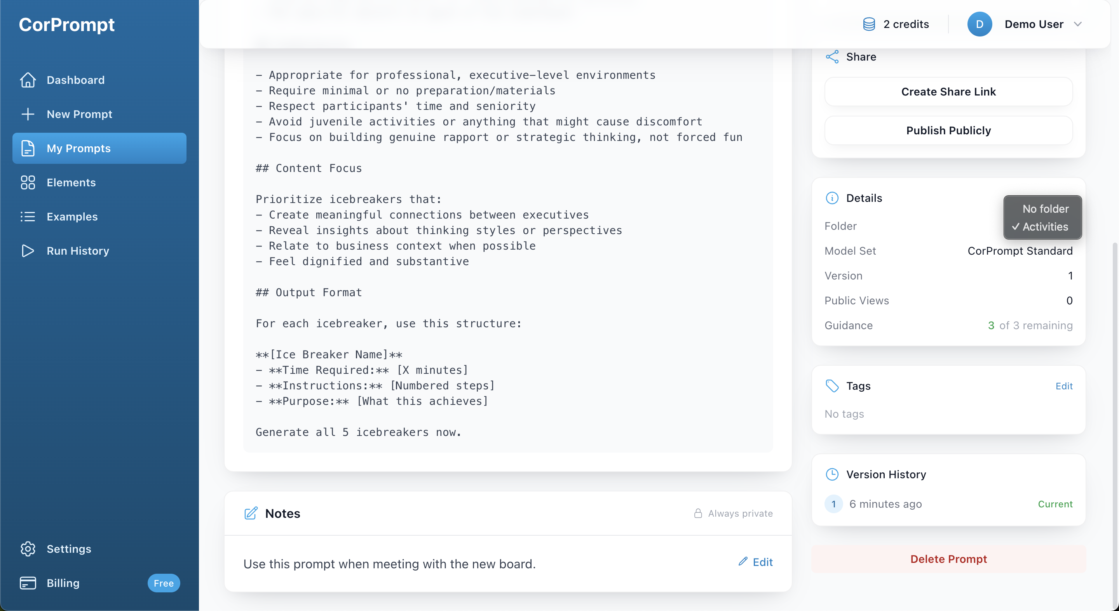Select the Activities folder option

pyautogui.click(x=1042, y=227)
